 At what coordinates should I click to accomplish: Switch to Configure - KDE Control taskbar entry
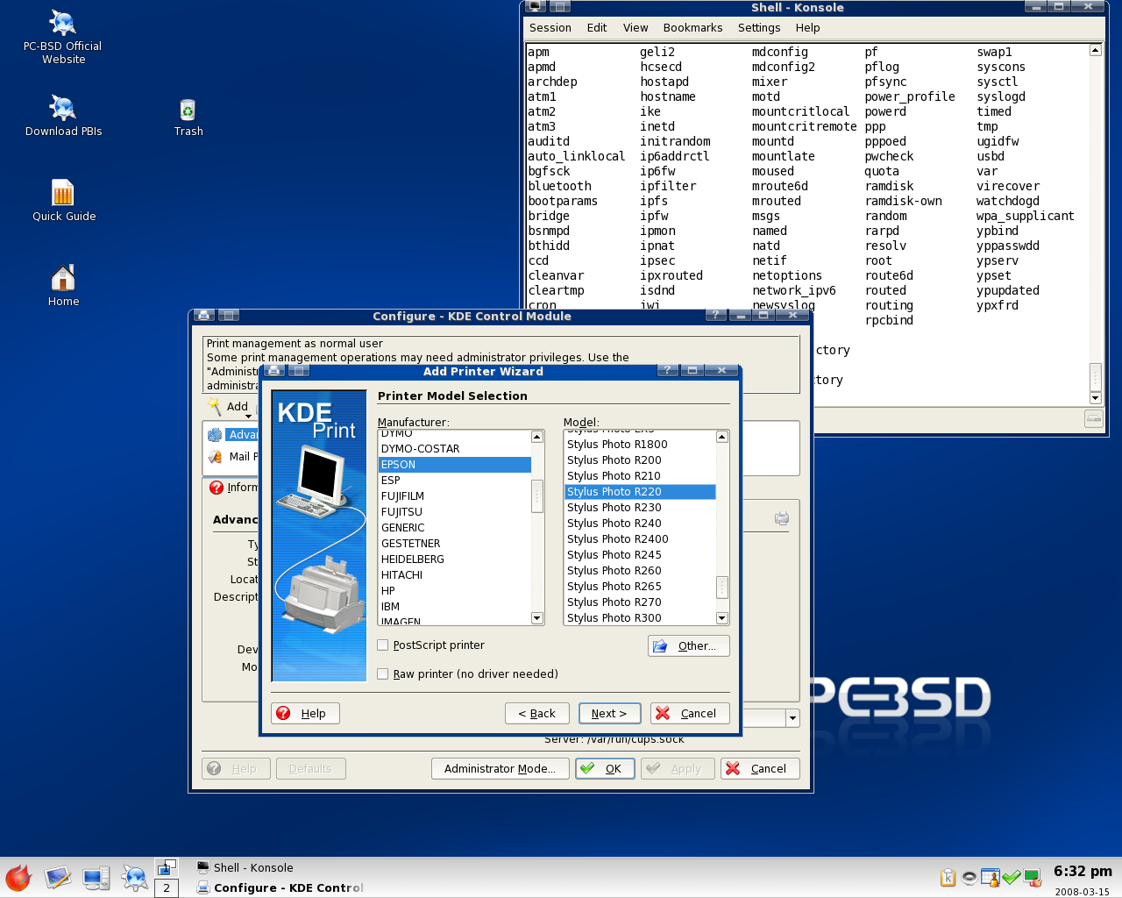[x=280, y=887]
